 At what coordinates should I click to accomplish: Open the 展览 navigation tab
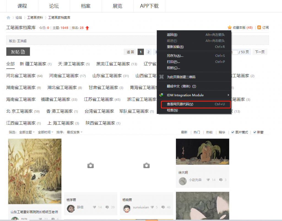tap(117, 6)
